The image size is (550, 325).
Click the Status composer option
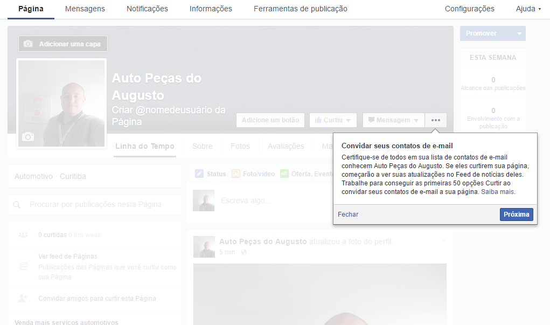[x=211, y=174]
